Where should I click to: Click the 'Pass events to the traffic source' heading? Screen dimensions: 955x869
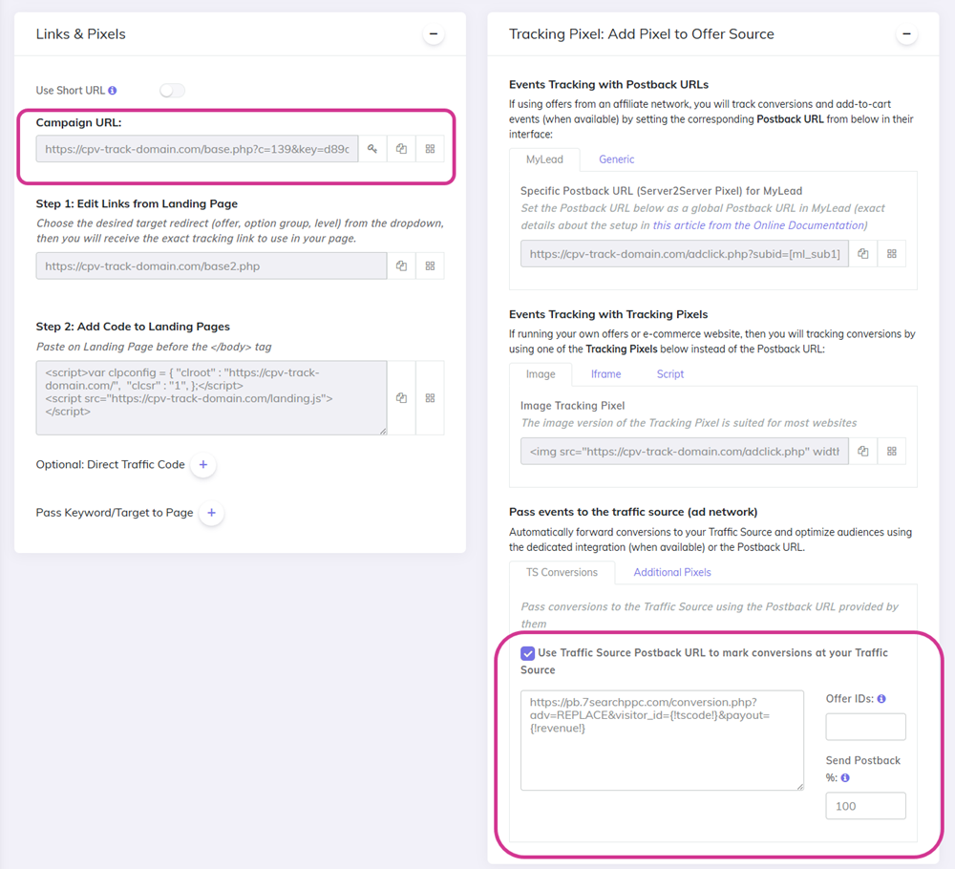point(633,512)
